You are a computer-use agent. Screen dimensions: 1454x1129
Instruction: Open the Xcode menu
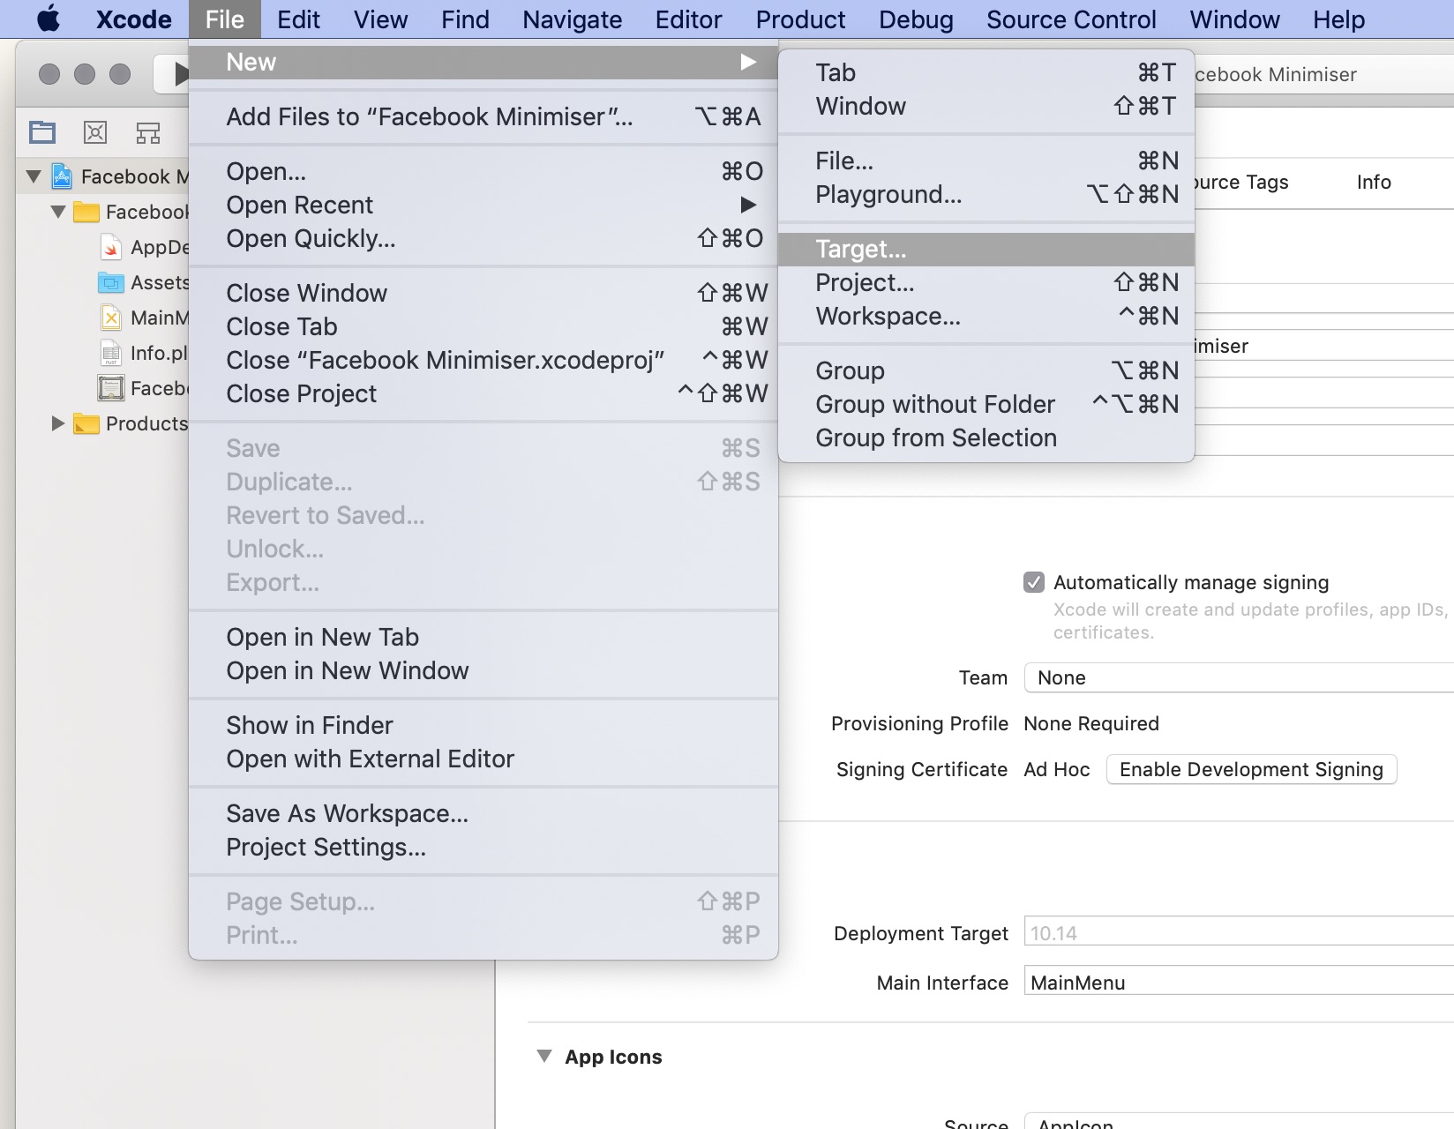133,19
